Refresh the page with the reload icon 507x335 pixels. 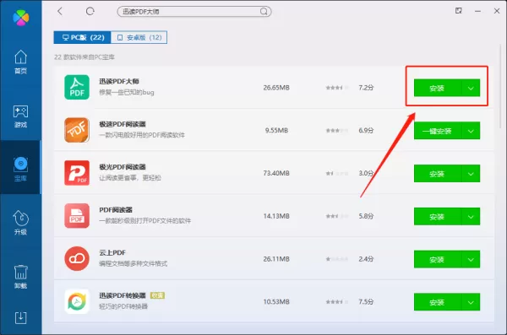coord(90,11)
